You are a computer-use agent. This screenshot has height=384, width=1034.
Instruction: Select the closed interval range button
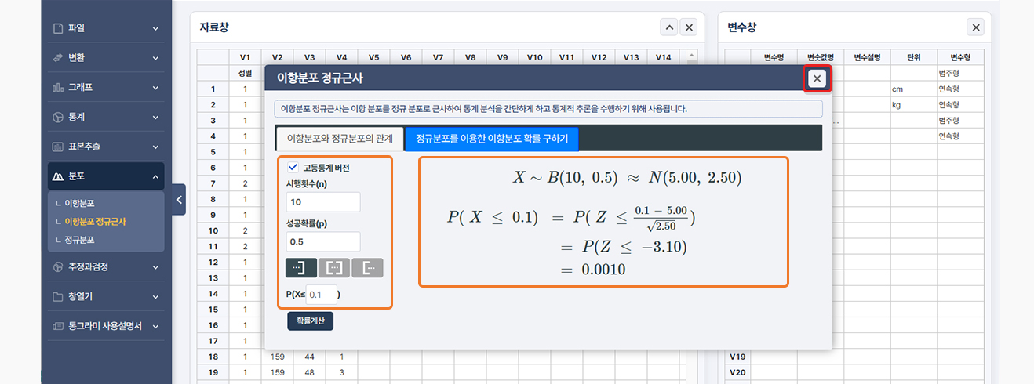click(334, 268)
